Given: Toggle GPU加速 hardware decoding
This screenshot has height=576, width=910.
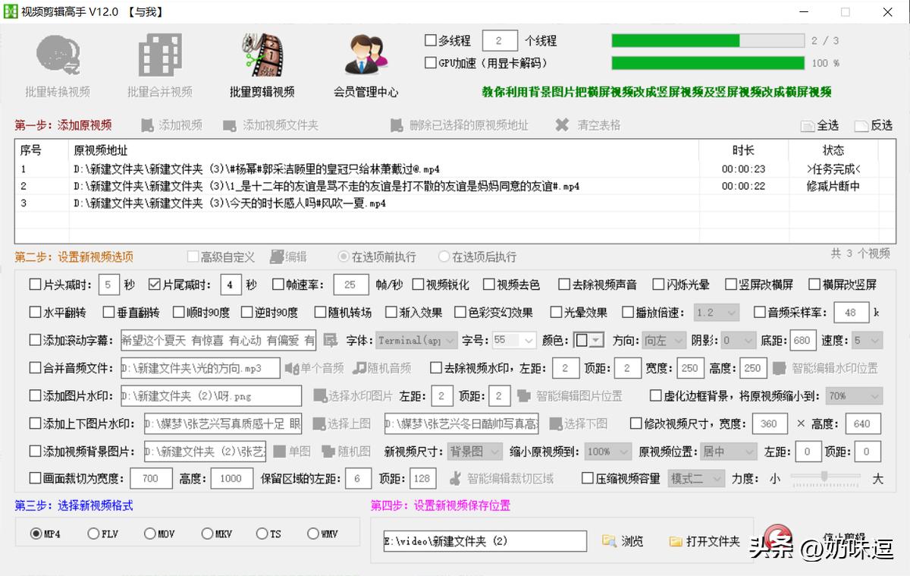Looking at the screenshot, I should point(430,63).
